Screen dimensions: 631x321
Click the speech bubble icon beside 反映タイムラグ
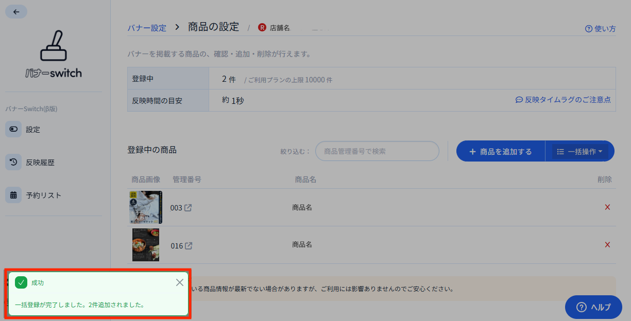click(519, 100)
